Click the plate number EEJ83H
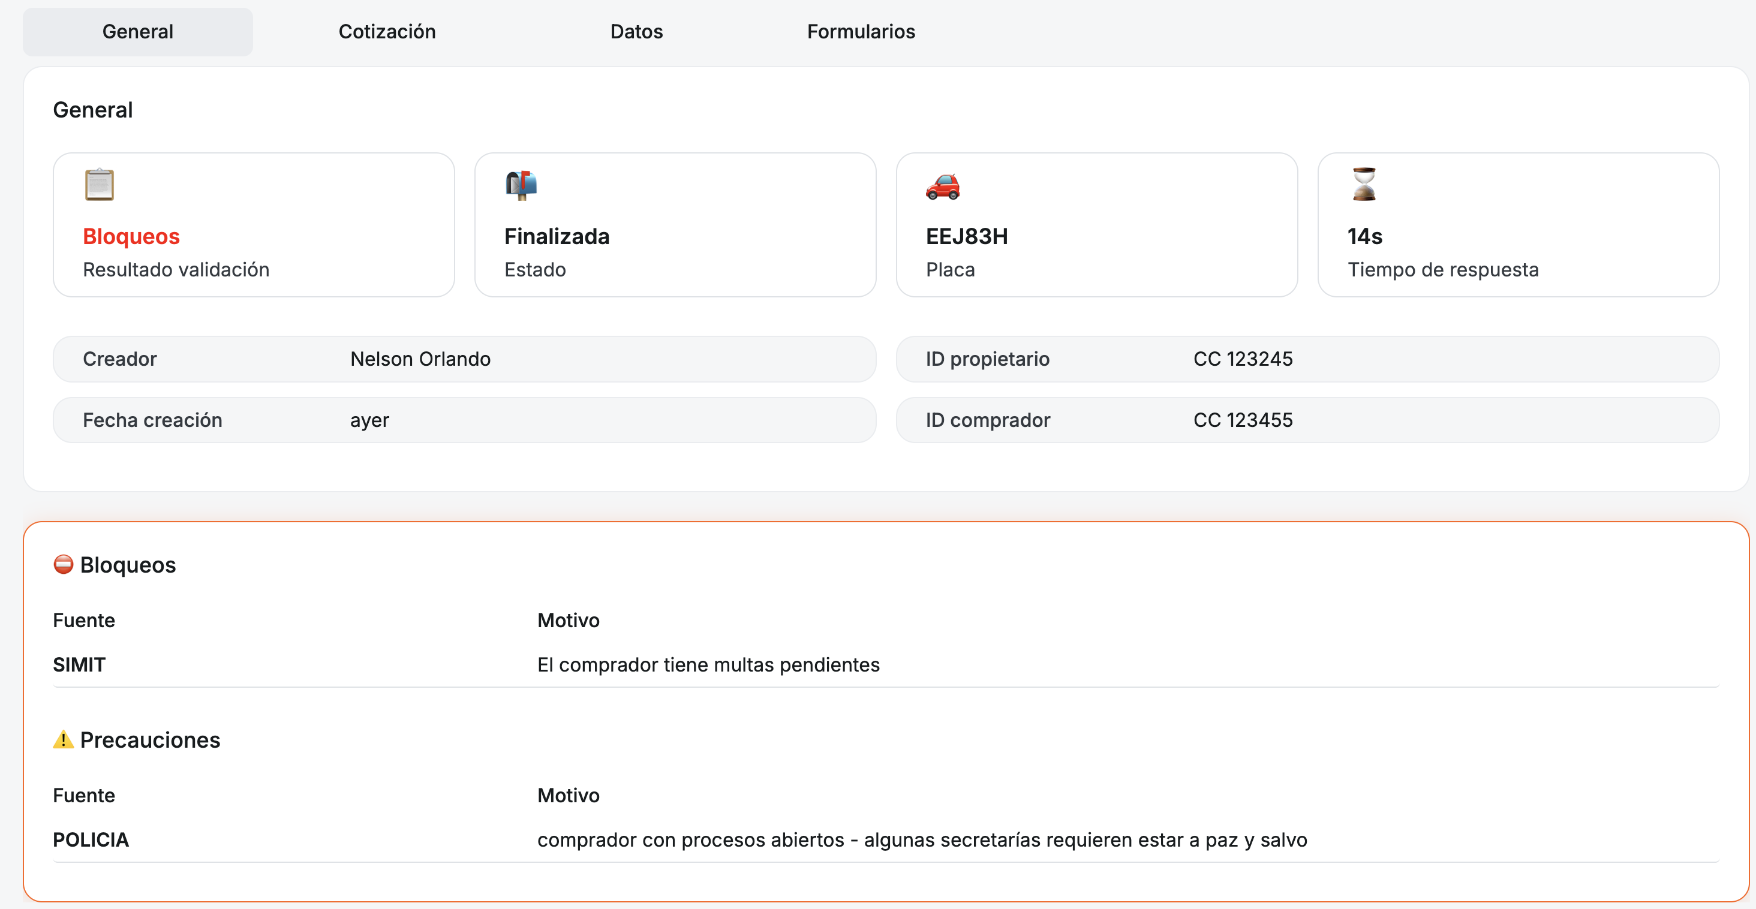1756x909 pixels. tap(967, 236)
